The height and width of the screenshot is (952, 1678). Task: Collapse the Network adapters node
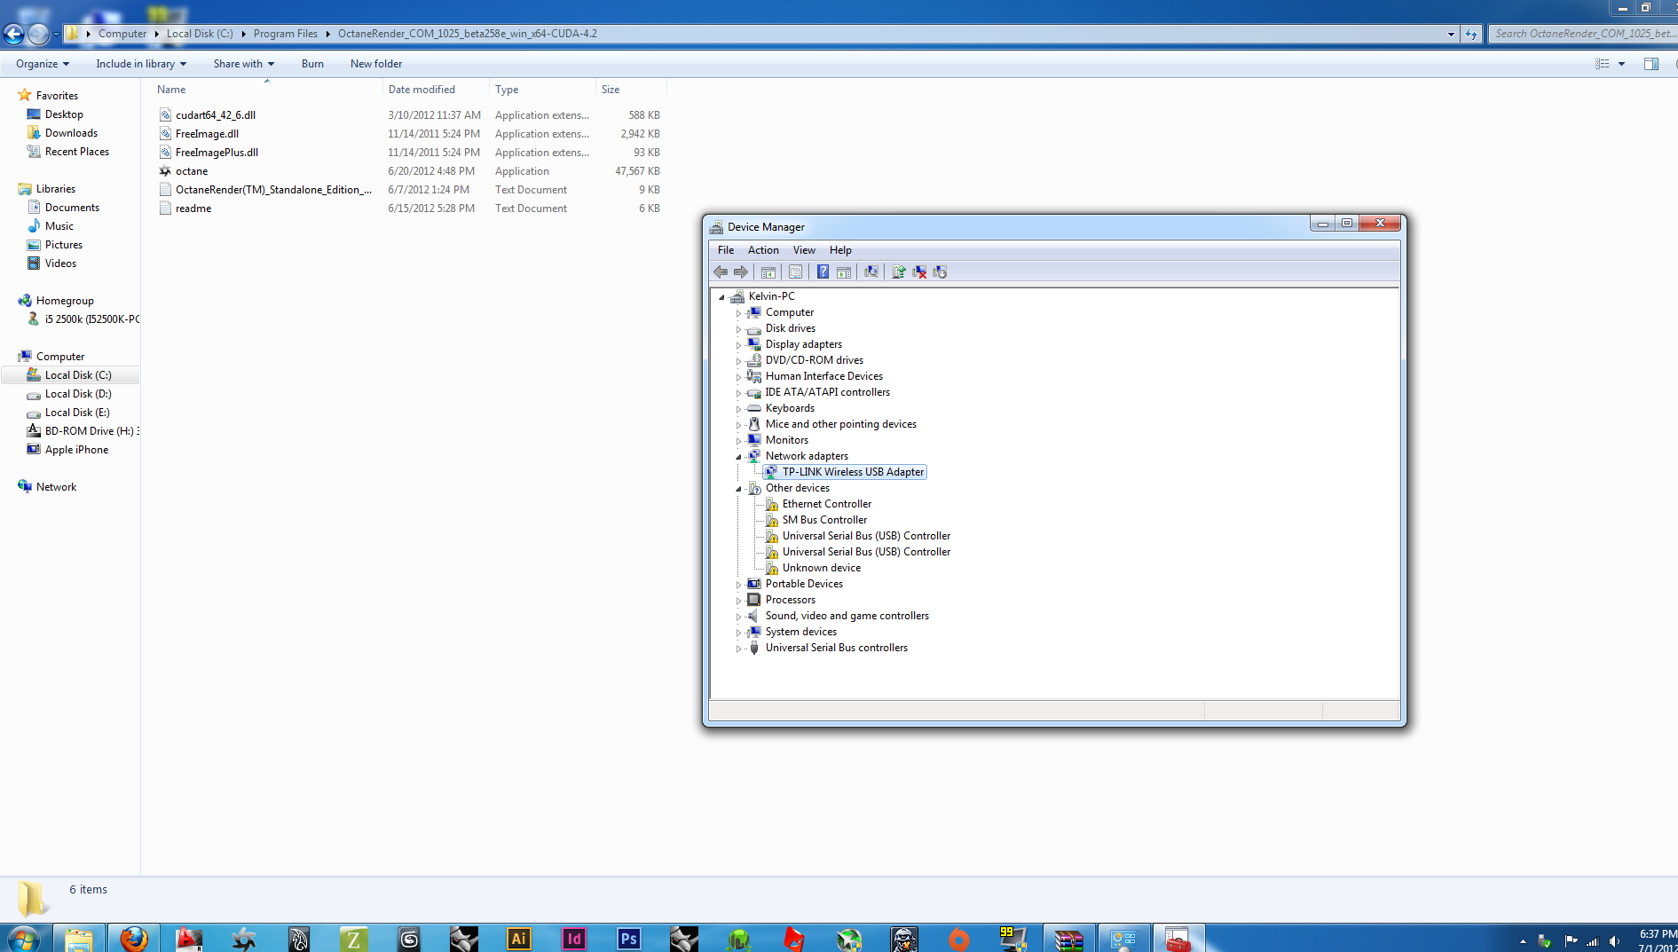pos(738,457)
